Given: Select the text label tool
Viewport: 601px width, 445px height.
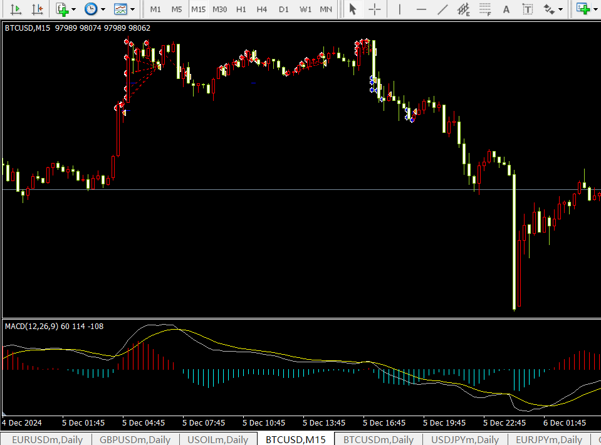Looking at the screenshot, I should [528, 9].
